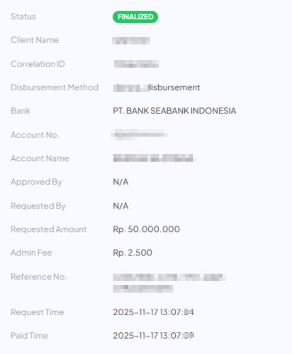Select the Request Time timestamp value
The width and height of the screenshot is (292, 354).
(x=154, y=312)
